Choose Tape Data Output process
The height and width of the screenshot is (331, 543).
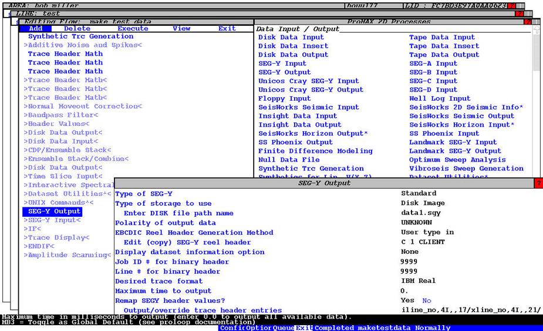point(444,54)
